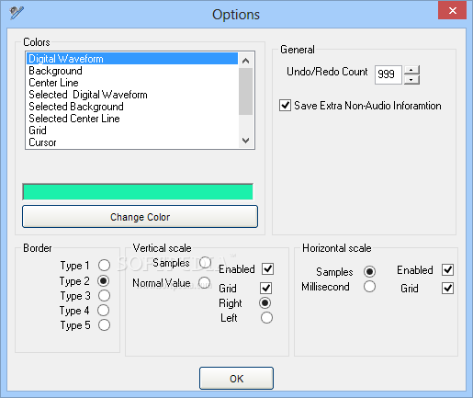Click the Colors list scrollbar thumb
The image size is (473, 398).
click(x=245, y=91)
